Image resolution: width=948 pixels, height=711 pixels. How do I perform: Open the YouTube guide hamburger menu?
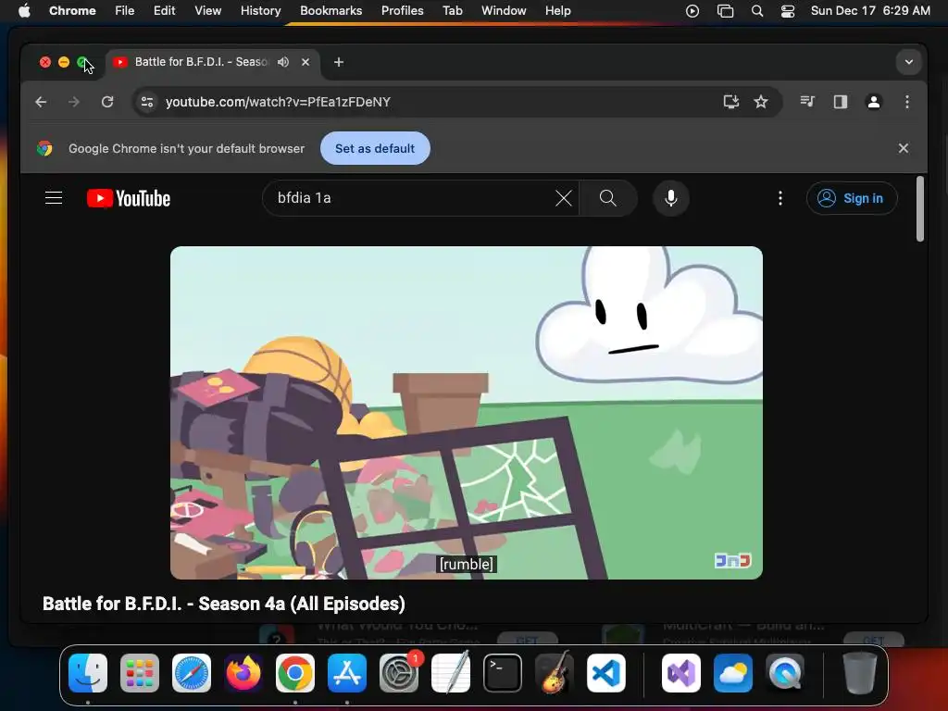click(x=54, y=198)
